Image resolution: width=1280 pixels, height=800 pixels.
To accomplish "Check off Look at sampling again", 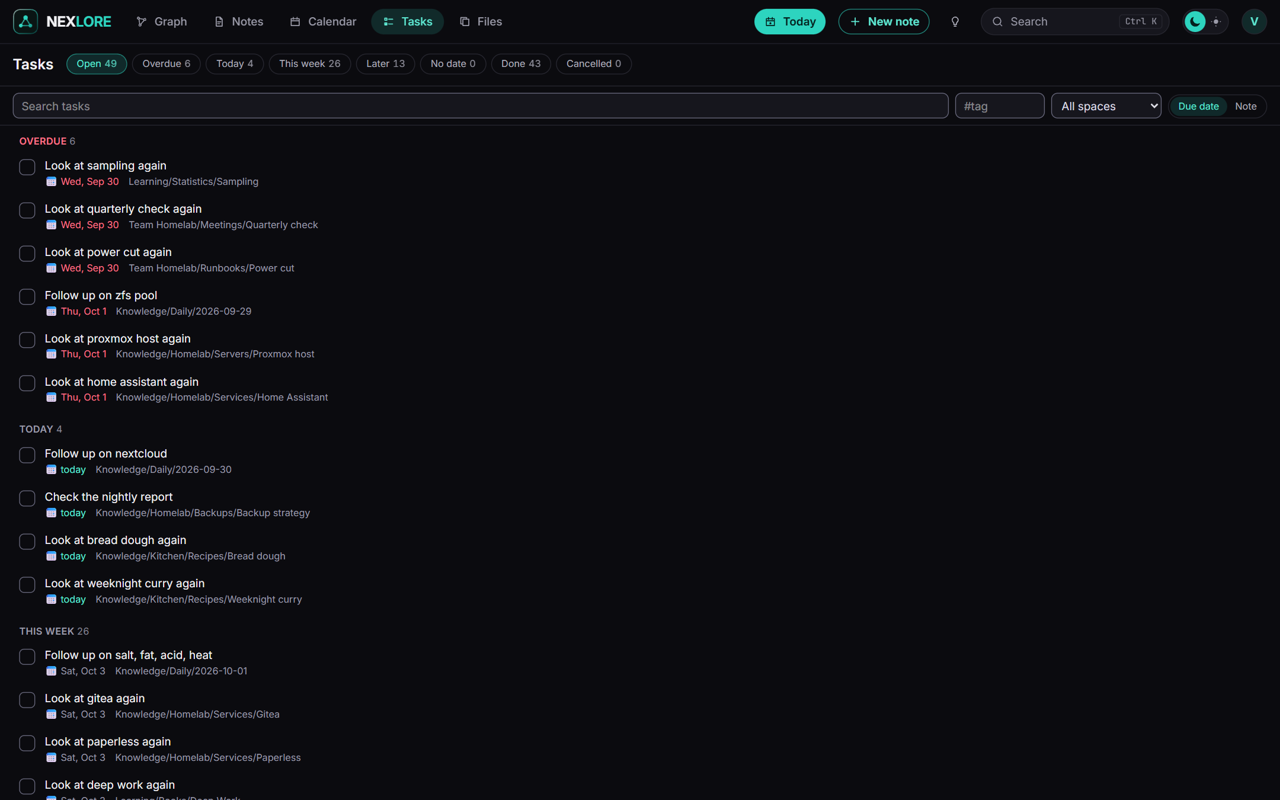I will click(27, 167).
